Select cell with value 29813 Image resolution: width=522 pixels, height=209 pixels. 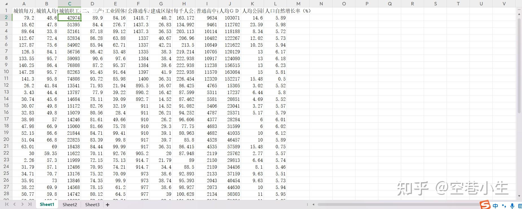click(x=230, y=160)
